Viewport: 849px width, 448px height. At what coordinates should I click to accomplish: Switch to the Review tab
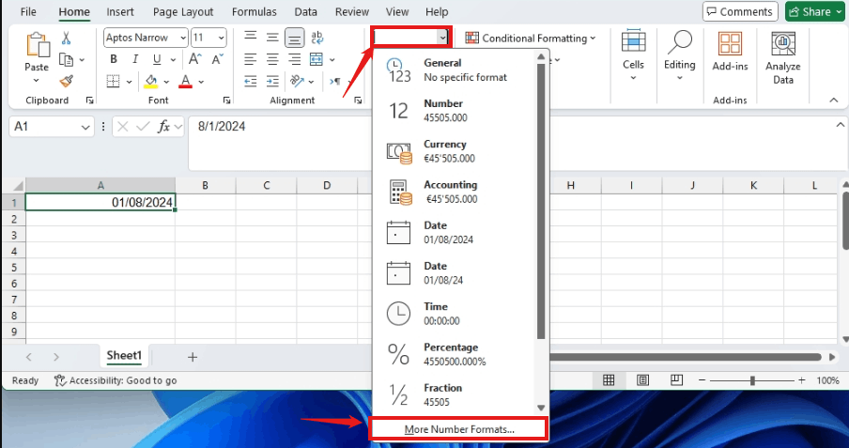(x=352, y=12)
